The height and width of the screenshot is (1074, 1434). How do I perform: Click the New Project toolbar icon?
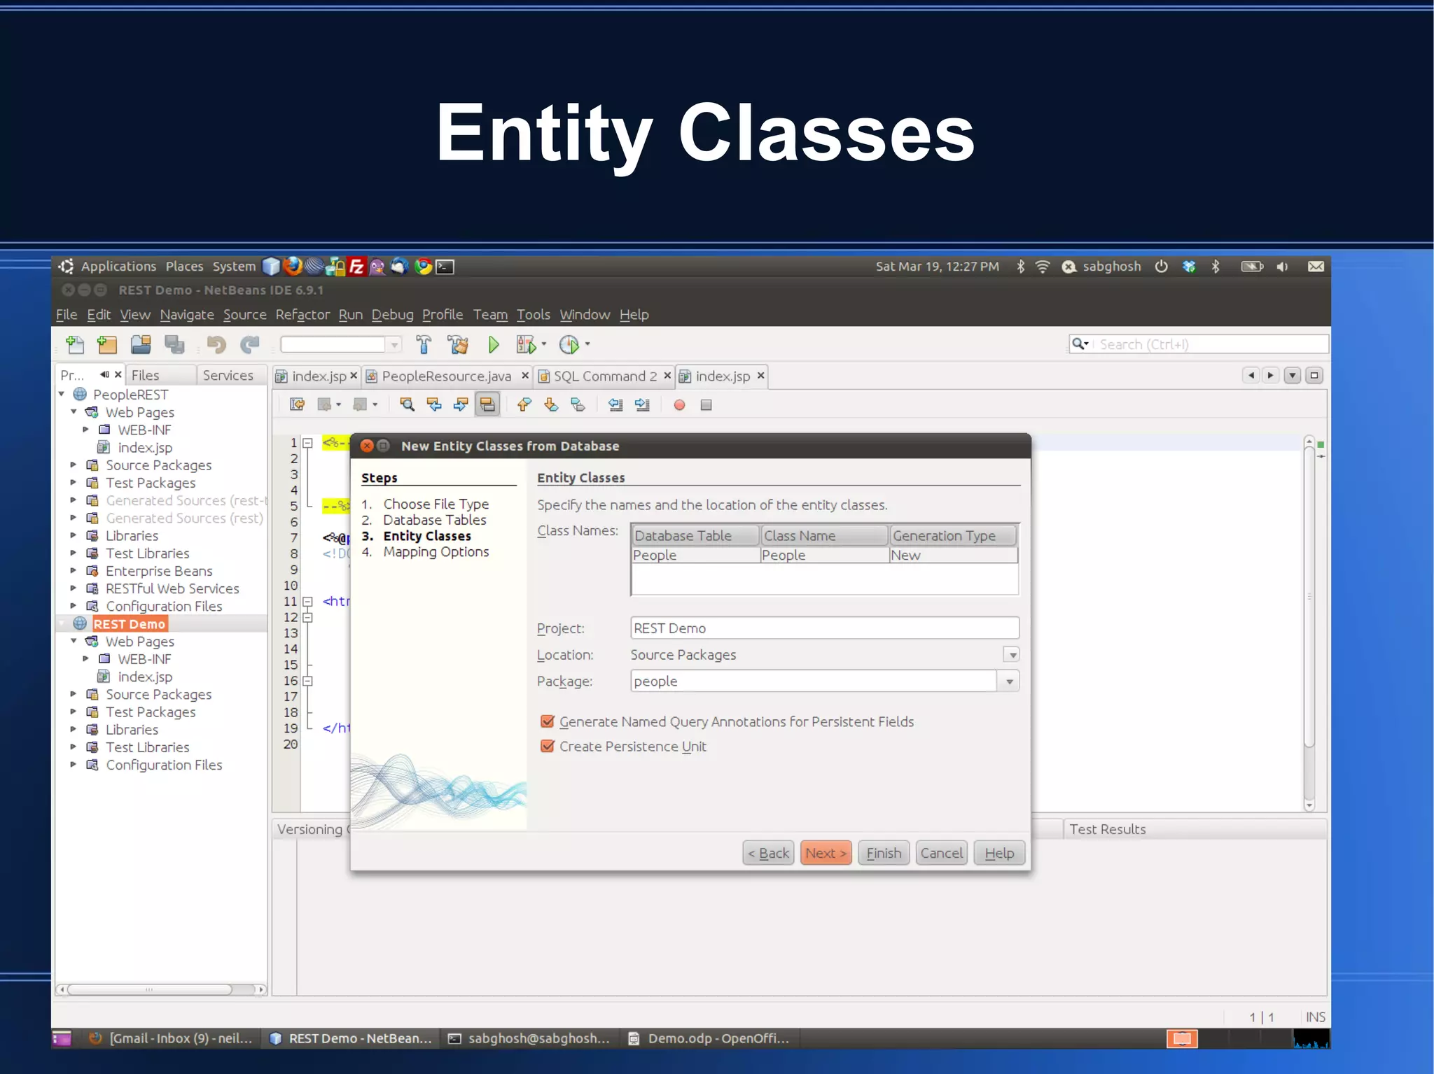pyautogui.click(x=107, y=344)
